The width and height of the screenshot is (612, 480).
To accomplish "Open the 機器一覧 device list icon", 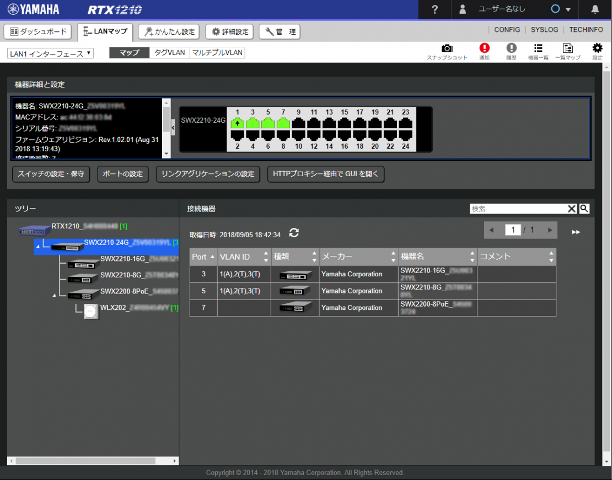I will click(x=538, y=51).
